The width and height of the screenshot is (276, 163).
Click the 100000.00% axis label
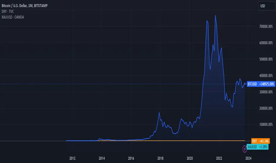tap(266, 124)
